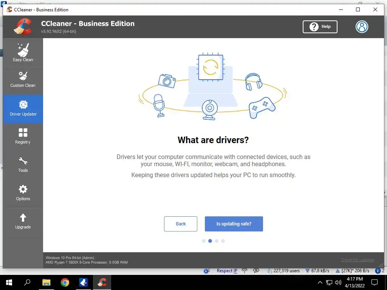The height and width of the screenshot is (290, 387).
Task: Click the Windows 10 Pro system info text
Action: click(x=70, y=258)
